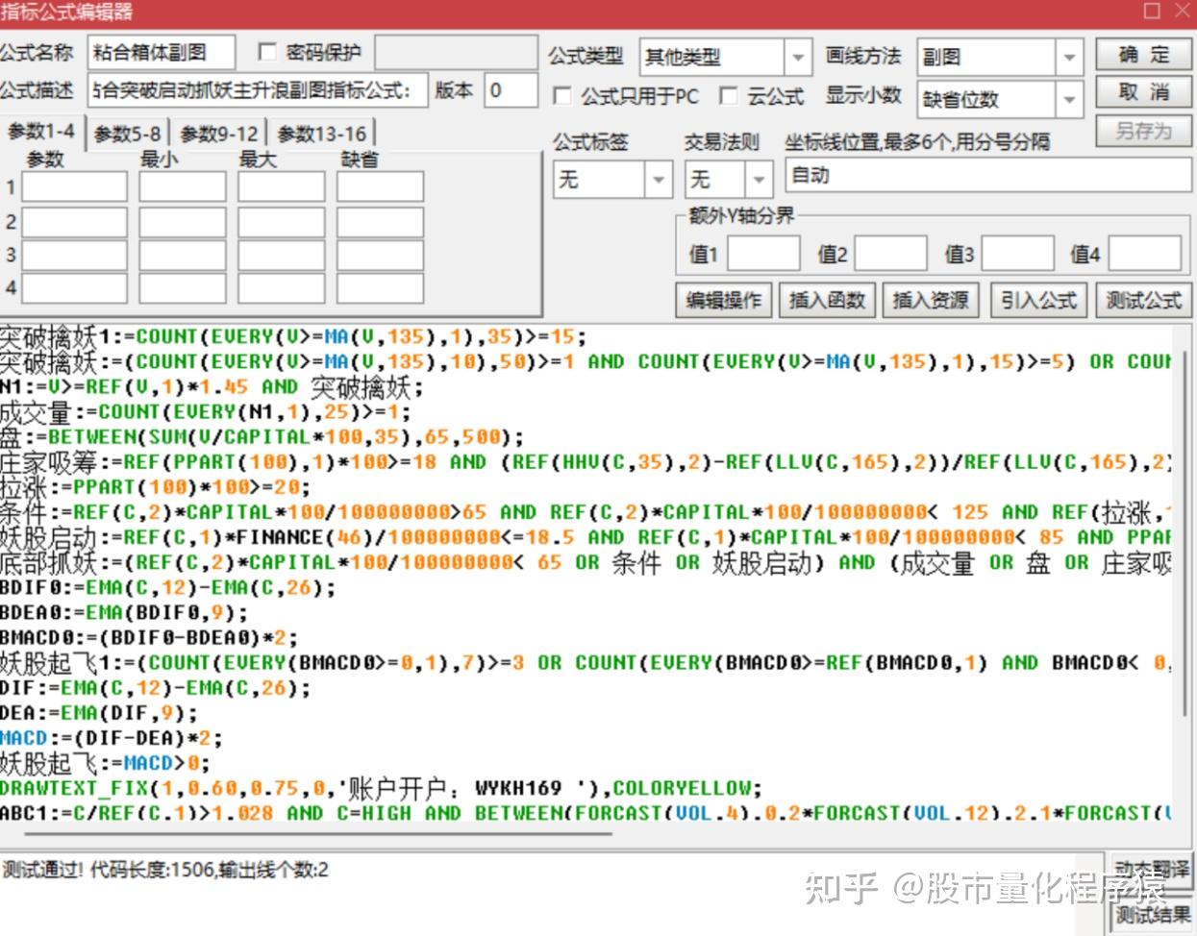1197x936 pixels.
Task: Switch to the 参数5-8 tab
Action: coord(128,134)
